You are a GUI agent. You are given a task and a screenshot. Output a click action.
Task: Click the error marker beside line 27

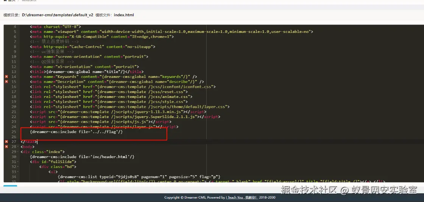click(x=6, y=141)
